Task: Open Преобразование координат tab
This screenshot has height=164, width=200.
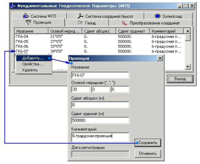Action: [151, 23]
